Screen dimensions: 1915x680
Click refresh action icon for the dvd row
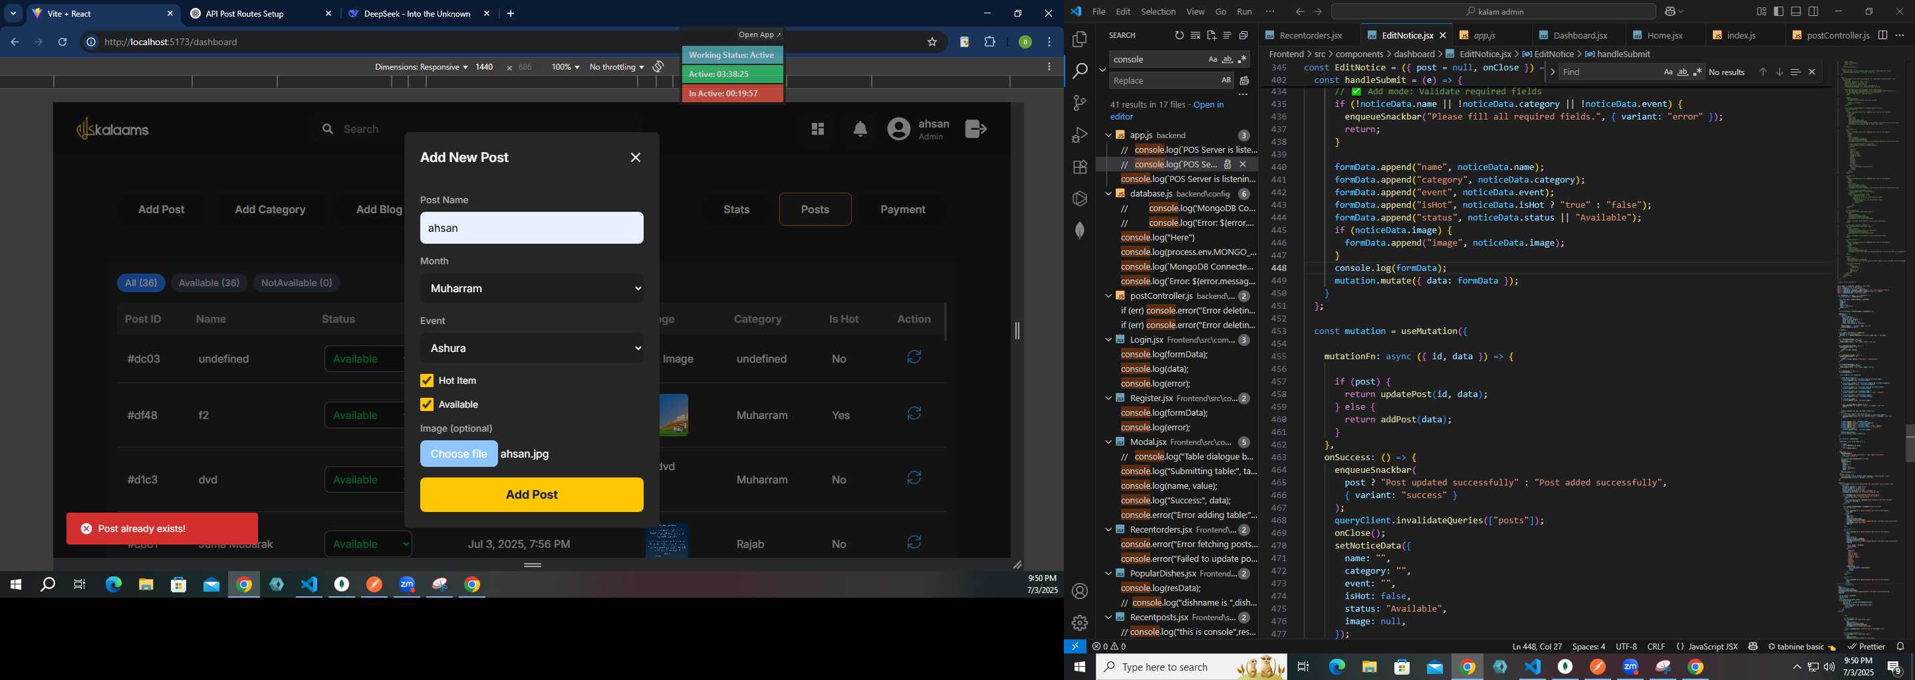914,477
